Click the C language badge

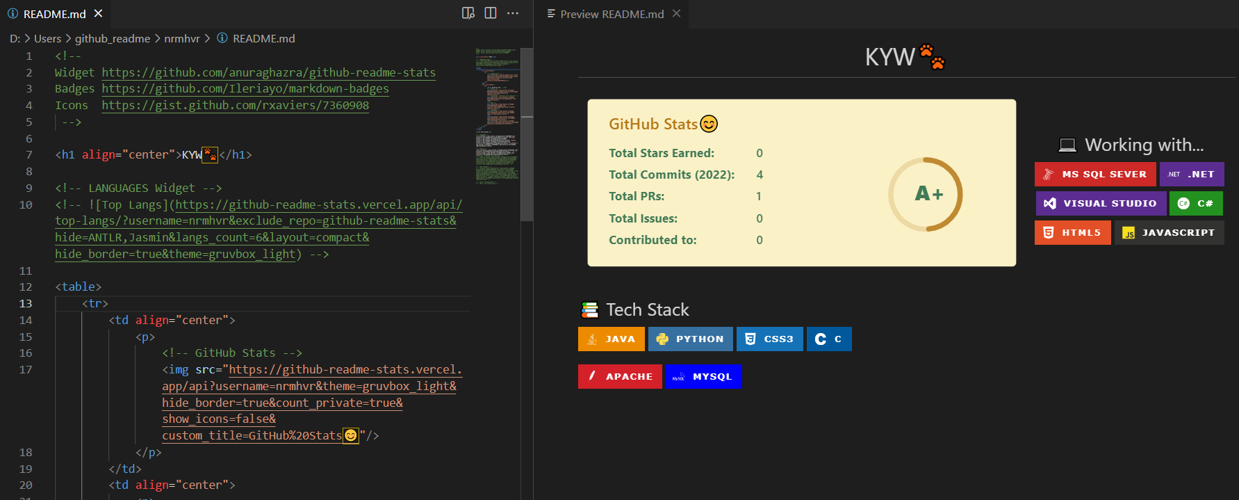pos(829,339)
